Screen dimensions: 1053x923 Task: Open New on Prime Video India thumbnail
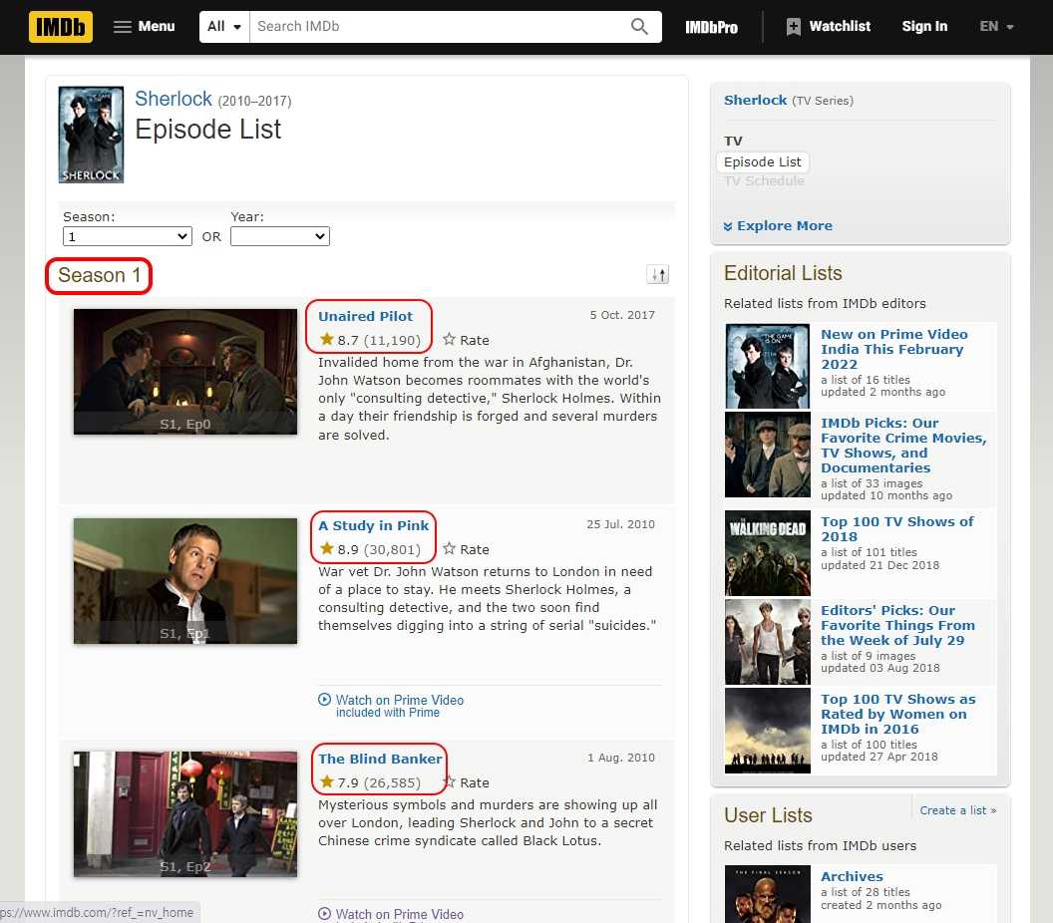click(768, 366)
